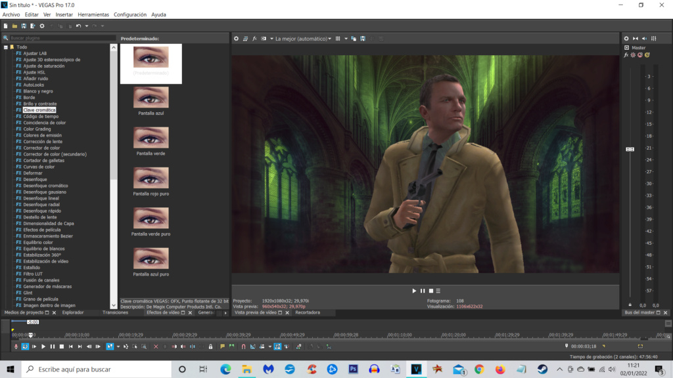Stop the video preview
Screen dimensions: 673x378
[x=431, y=291]
